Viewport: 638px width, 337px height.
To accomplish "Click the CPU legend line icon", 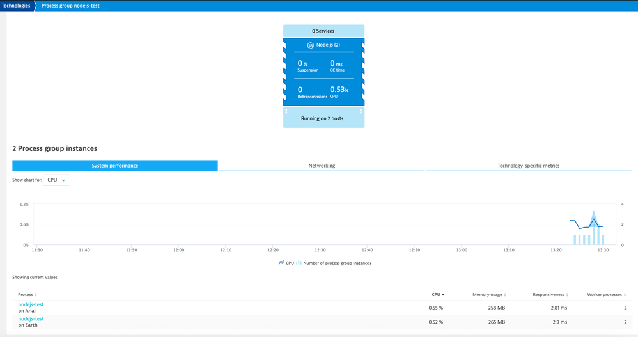I will (x=281, y=263).
